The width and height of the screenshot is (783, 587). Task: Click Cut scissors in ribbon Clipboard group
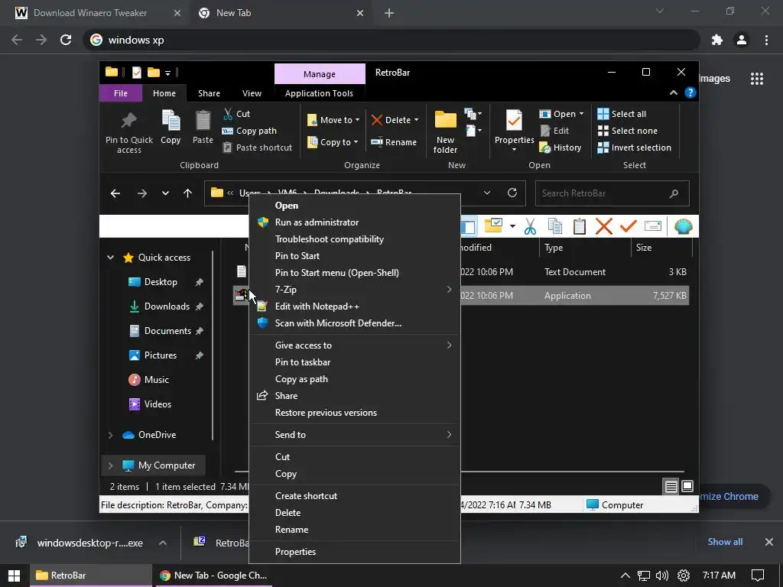click(x=237, y=114)
